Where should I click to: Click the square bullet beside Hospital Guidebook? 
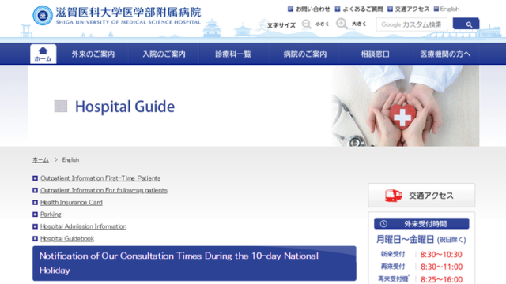35,238
